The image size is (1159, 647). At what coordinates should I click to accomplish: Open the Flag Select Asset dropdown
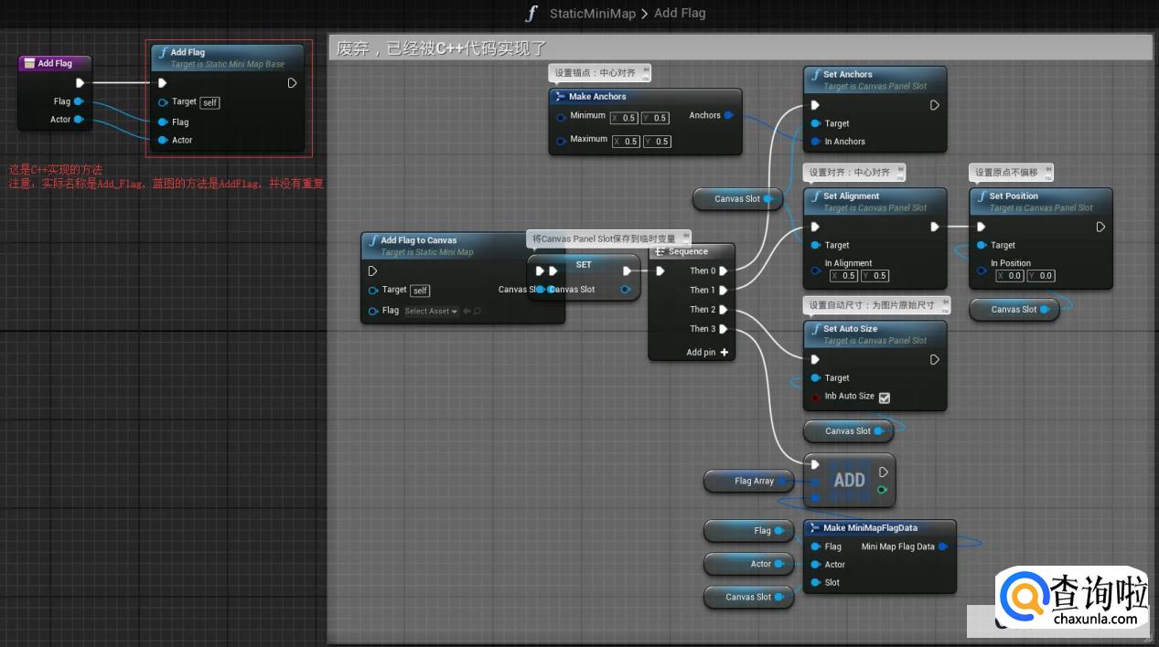pyautogui.click(x=431, y=312)
